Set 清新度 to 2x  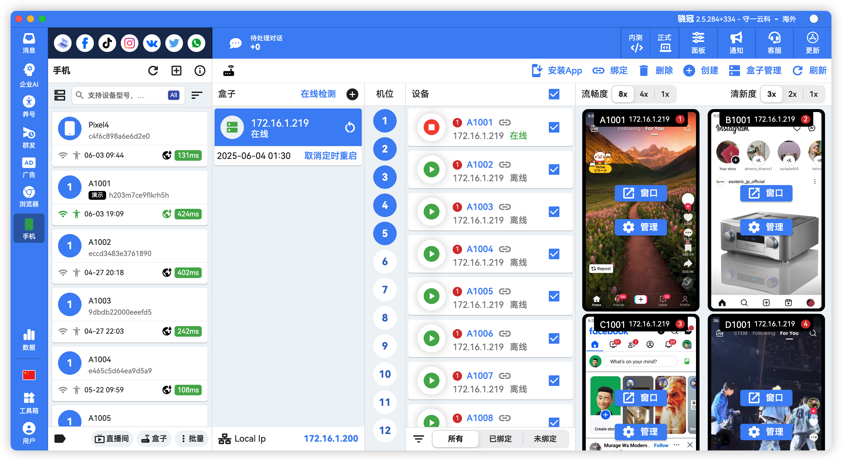[792, 94]
